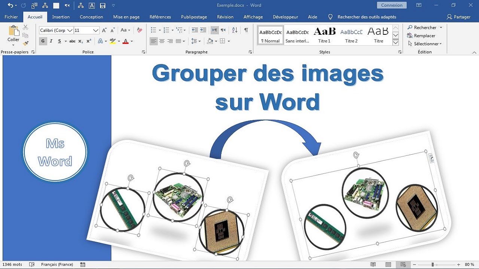
Task: Expand the numbering list dropdown arrow
Action: click(x=173, y=30)
